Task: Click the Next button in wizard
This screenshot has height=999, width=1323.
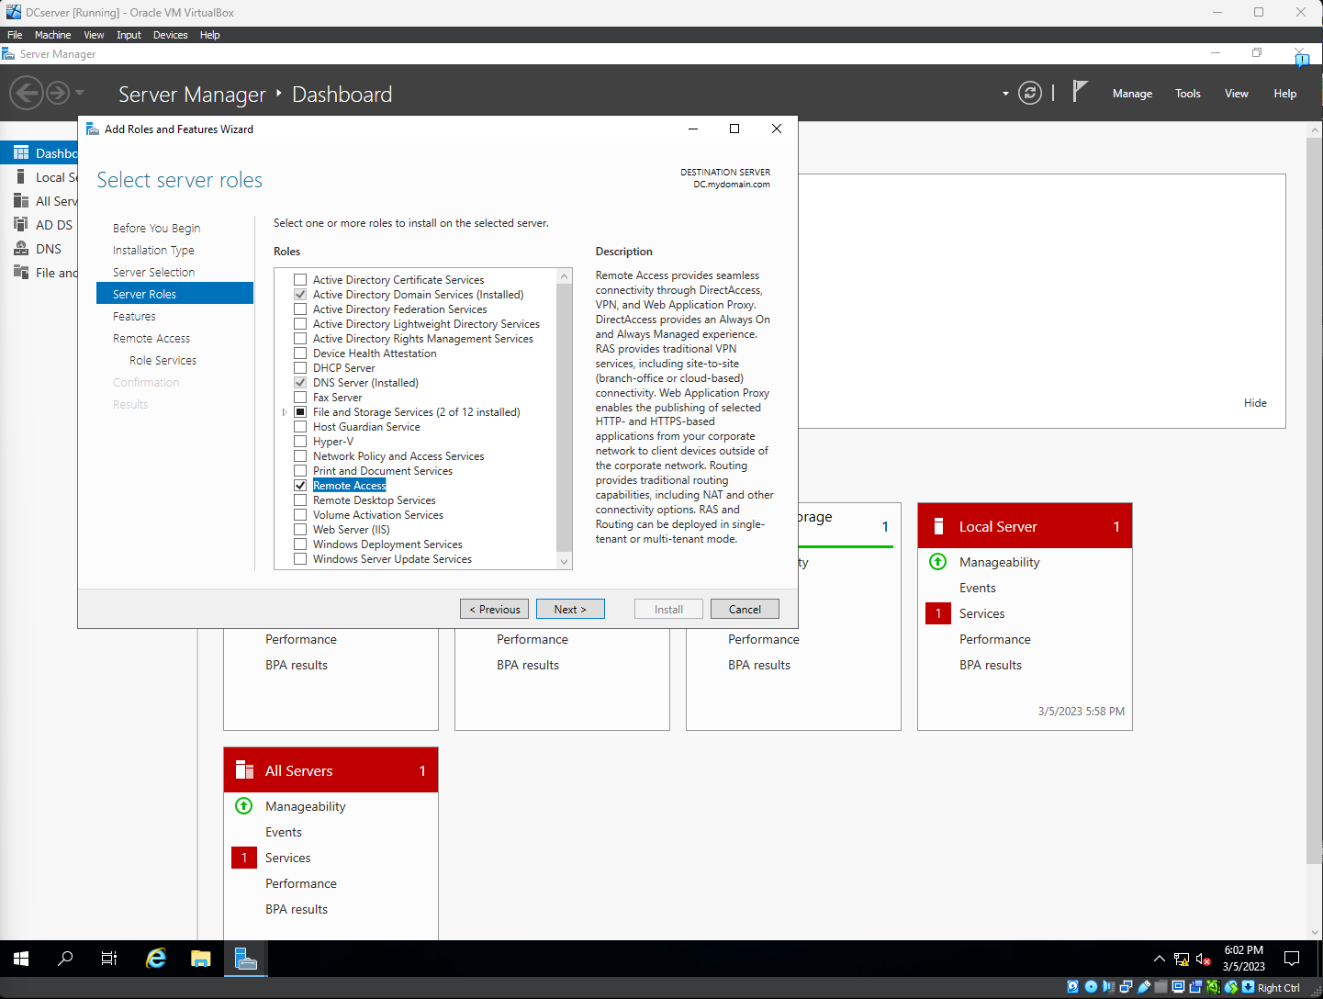Action: [570, 609]
